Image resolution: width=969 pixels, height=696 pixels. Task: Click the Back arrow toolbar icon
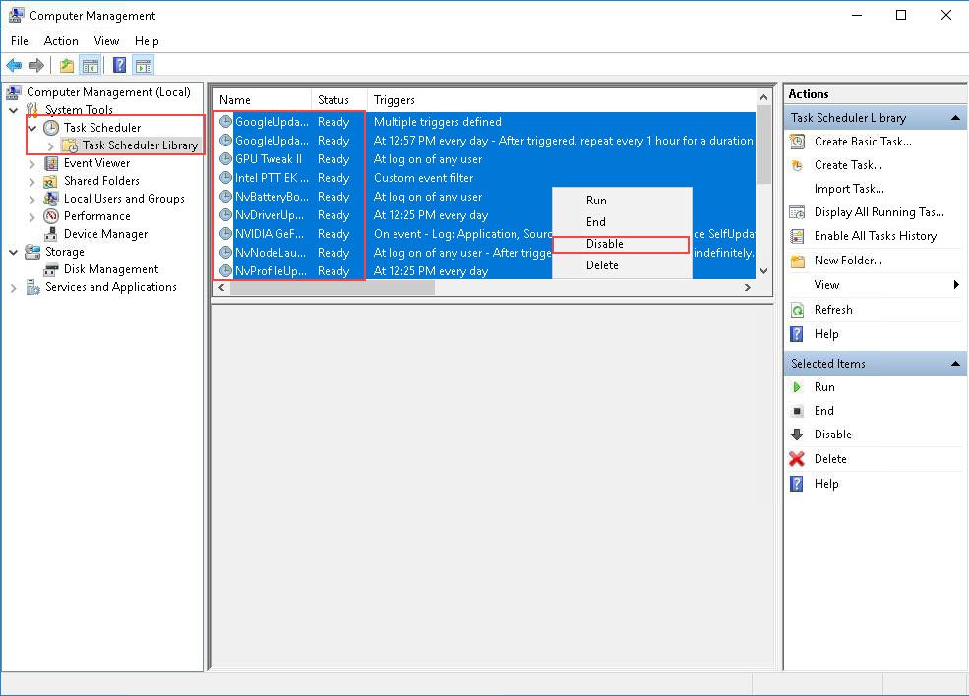coord(14,65)
